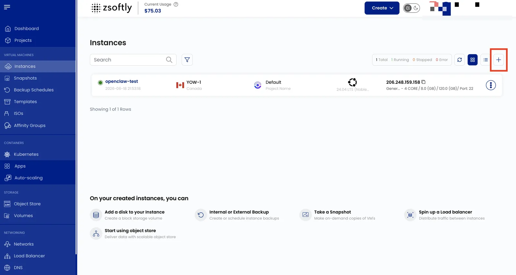Switch to grid view layout

point(472,60)
